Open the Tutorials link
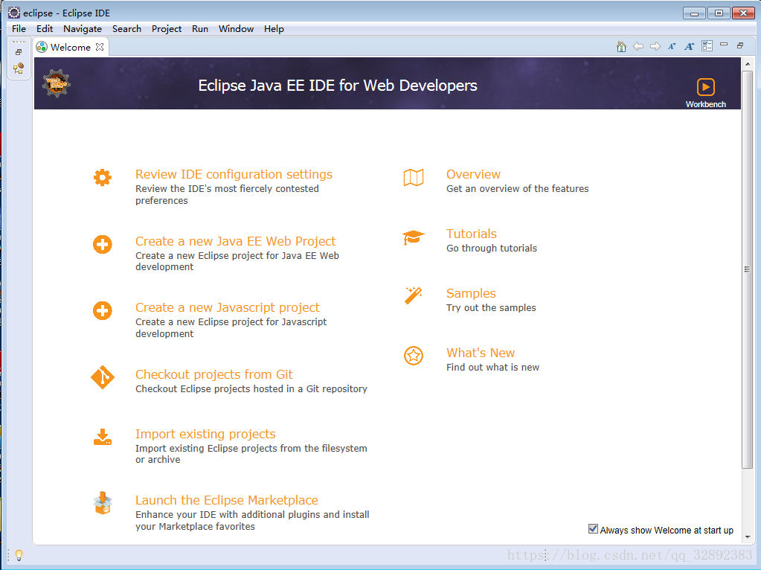 click(472, 234)
